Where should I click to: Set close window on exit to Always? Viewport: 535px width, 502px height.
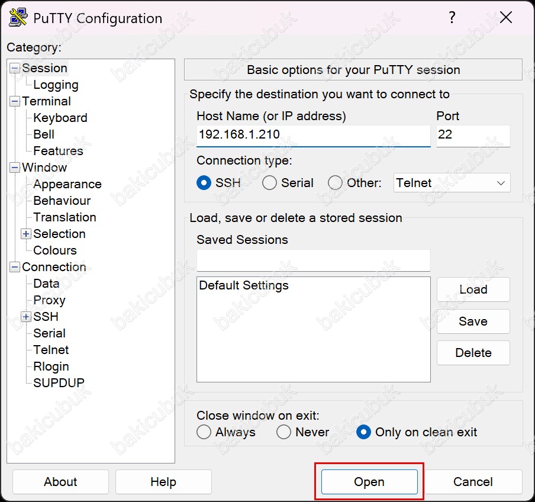(x=204, y=432)
